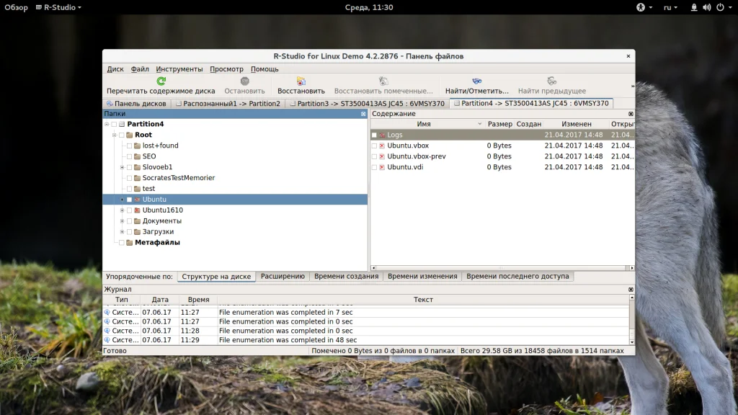Open Найти/Отметить search via binoculars icon
The width and height of the screenshot is (738, 415).
coord(476,81)
